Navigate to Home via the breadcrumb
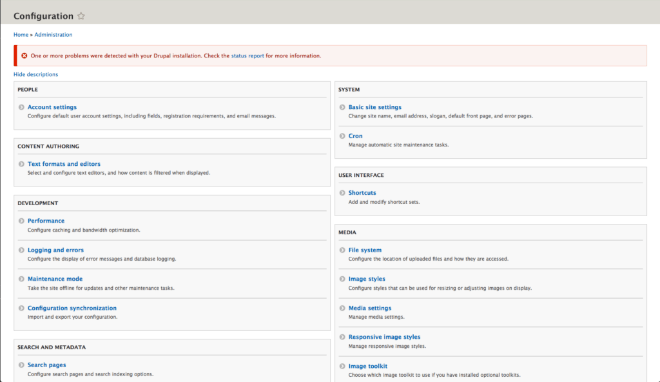The height and width of the screenshot is (382, 660). [20, 34]
